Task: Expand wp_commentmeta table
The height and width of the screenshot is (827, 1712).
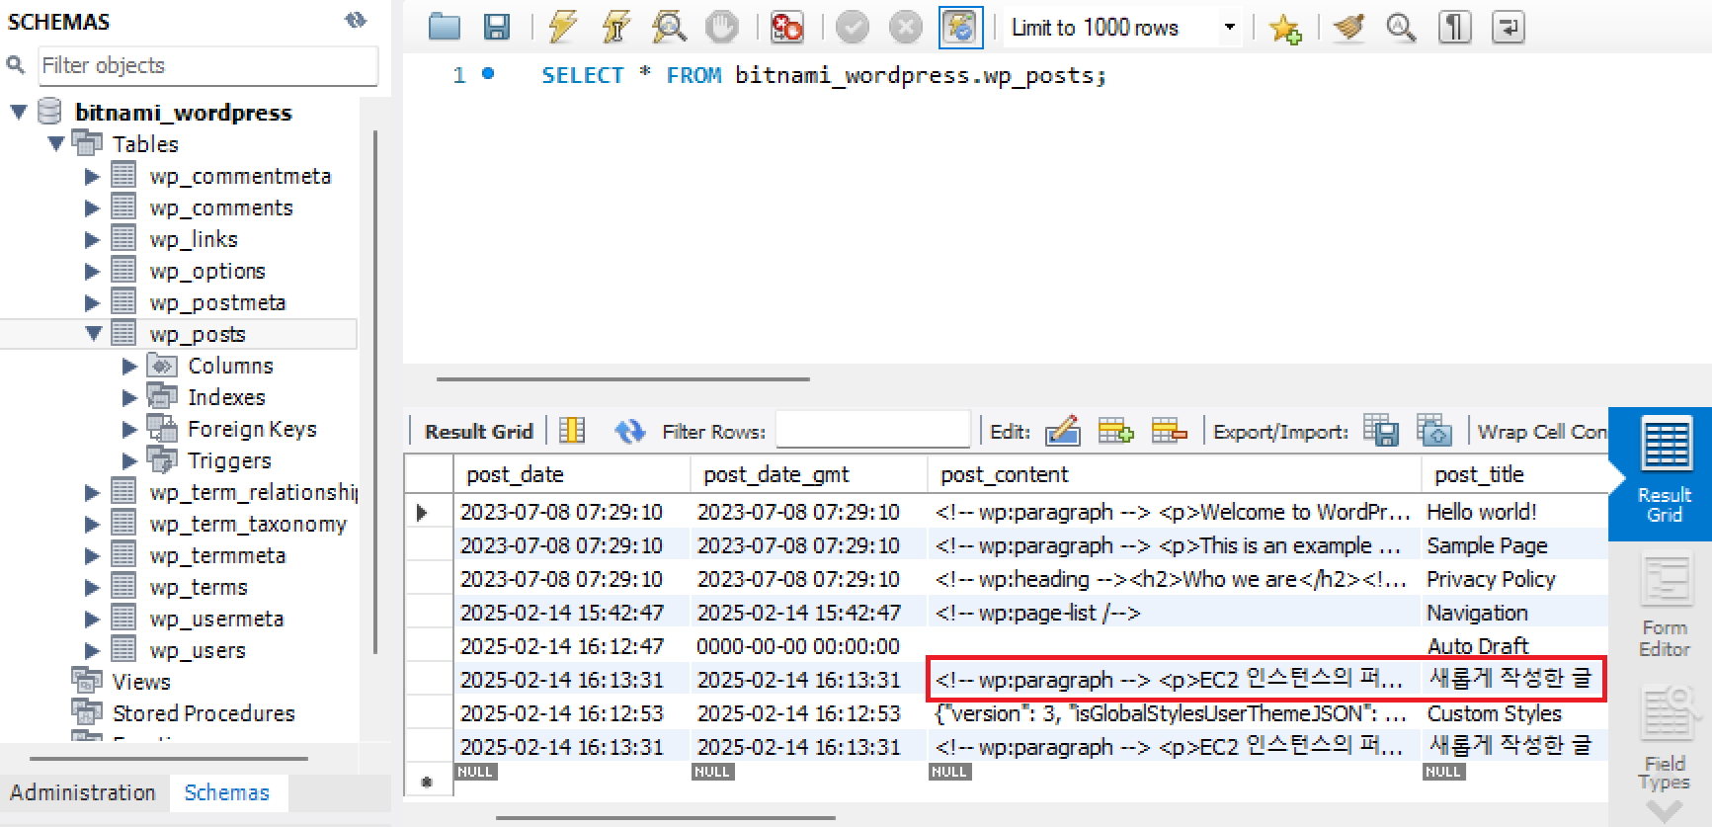Action: pyautogui.click(x=93, y=177)
